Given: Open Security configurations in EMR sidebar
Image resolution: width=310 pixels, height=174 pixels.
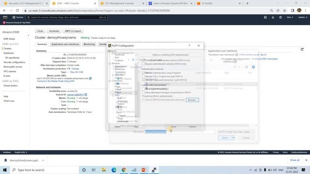Looking at the screenshot, I should (x=14, y=62).
